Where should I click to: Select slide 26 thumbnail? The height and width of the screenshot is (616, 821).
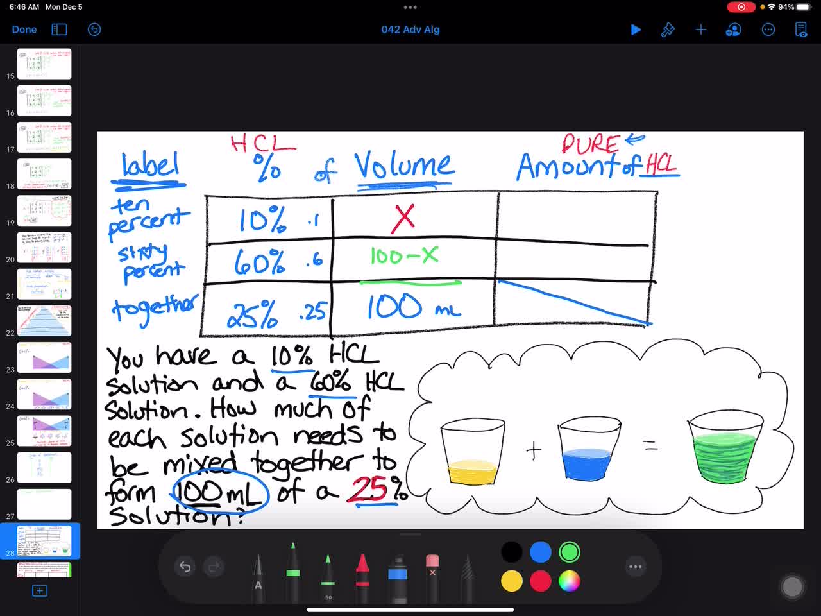pyautogui.click(x=44, y=468)
